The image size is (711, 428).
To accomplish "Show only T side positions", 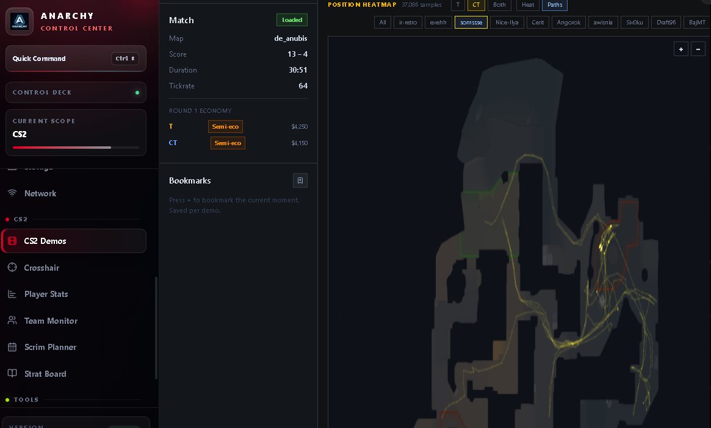I will (x=458, y=5).
